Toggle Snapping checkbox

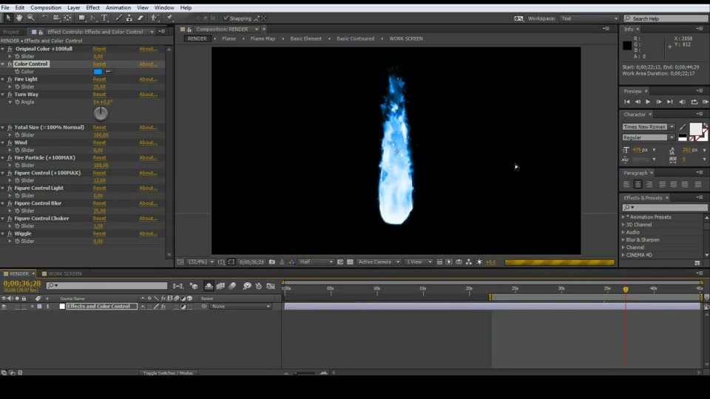point(226,18)
